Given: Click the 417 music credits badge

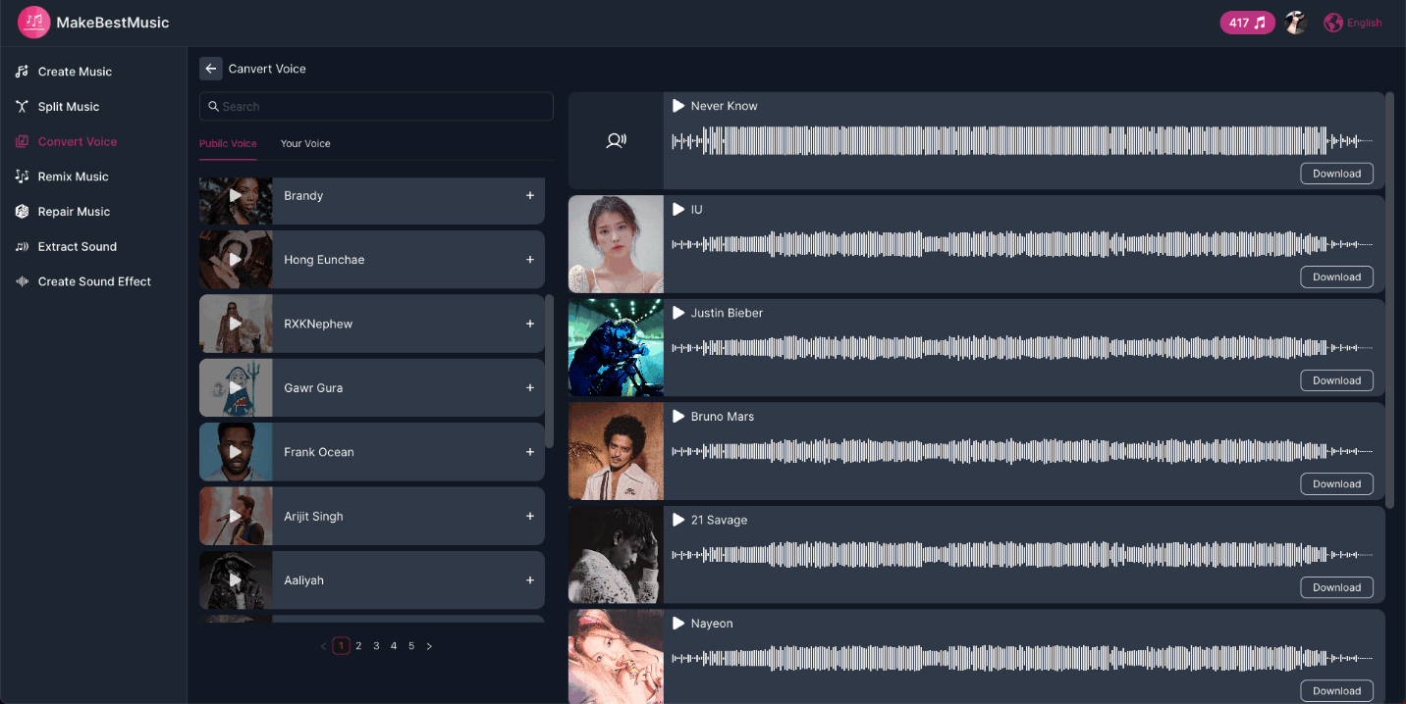Looking at the screenshot, I should [x=1247, y=23].
